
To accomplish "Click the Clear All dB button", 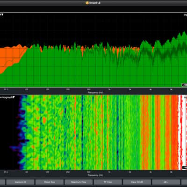I will click(x=137, y=182).
